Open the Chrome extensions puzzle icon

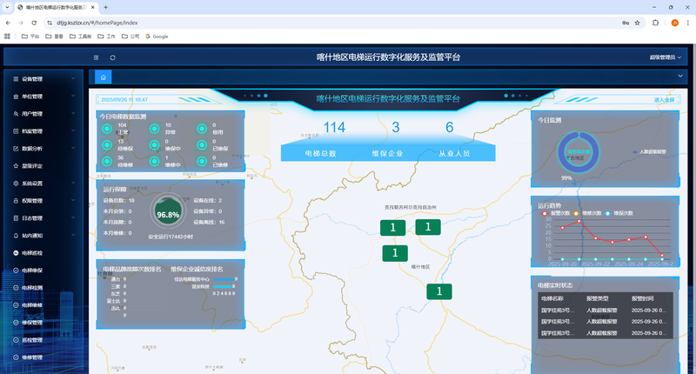654,23
